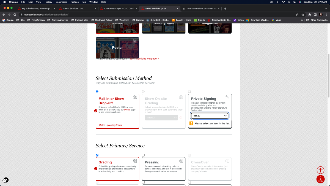Select the Private Signing radio button
This screenshot has width=330, height=186.
click(x=189, y=91)
